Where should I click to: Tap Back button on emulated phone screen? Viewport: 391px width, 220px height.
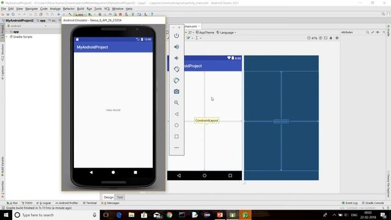click(91, 172)
